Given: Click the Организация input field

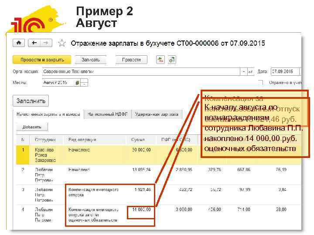Looking at the screenshot, I should coord(141,71).
